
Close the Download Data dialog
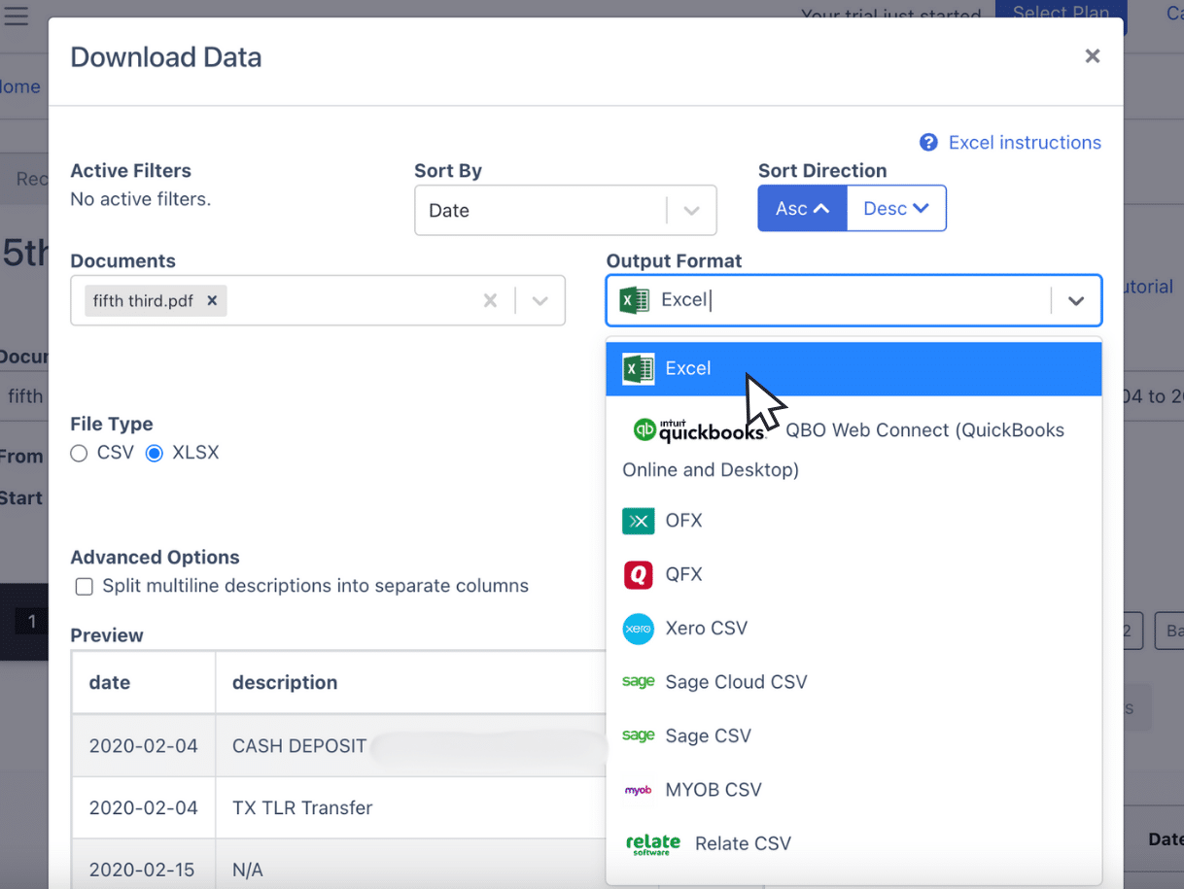(x=1093, y=56)
